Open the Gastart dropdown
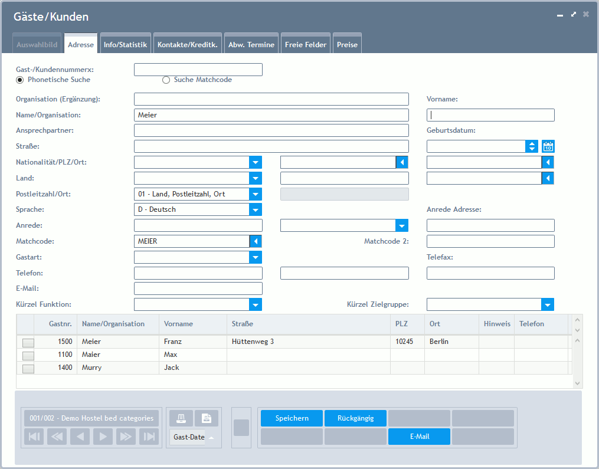Screen dimensions: 599x469 click(x=256, y=257)
